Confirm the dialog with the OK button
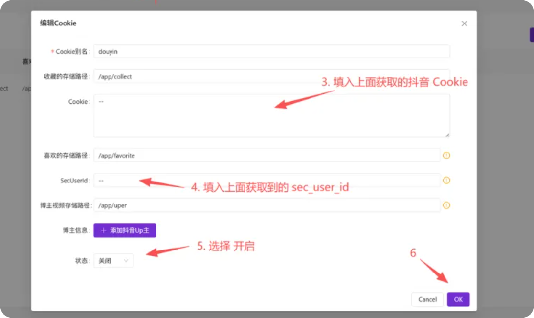Viewport: 534px width, 318px height. pyautogui.click(x=458, y=299)
